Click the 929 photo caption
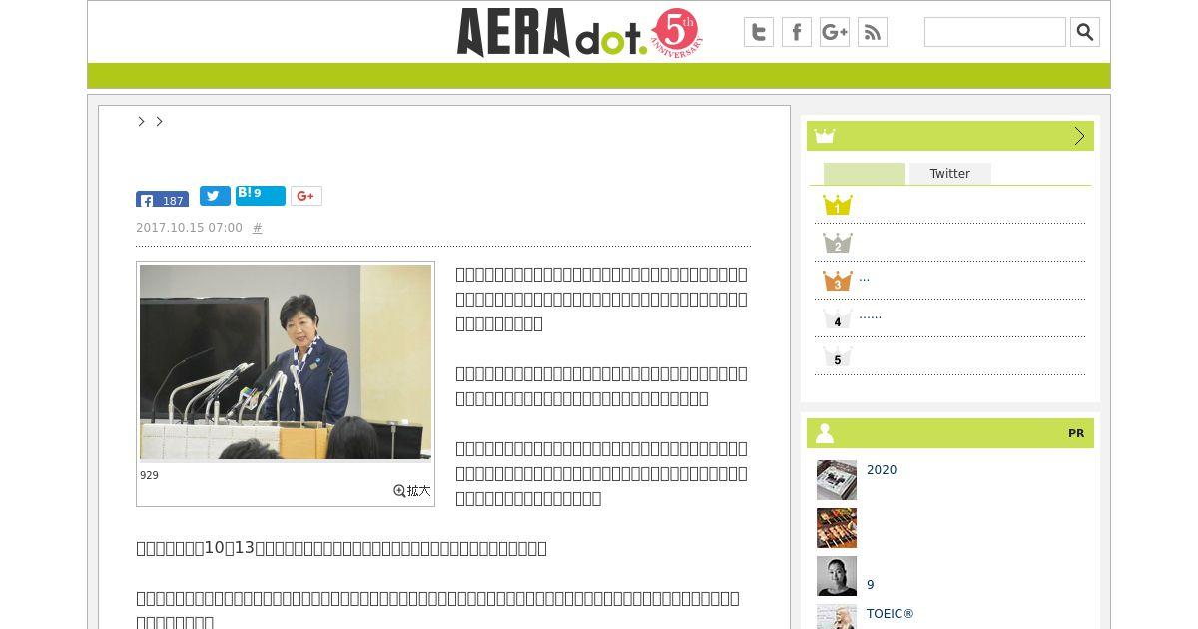 tap(149, 475)
